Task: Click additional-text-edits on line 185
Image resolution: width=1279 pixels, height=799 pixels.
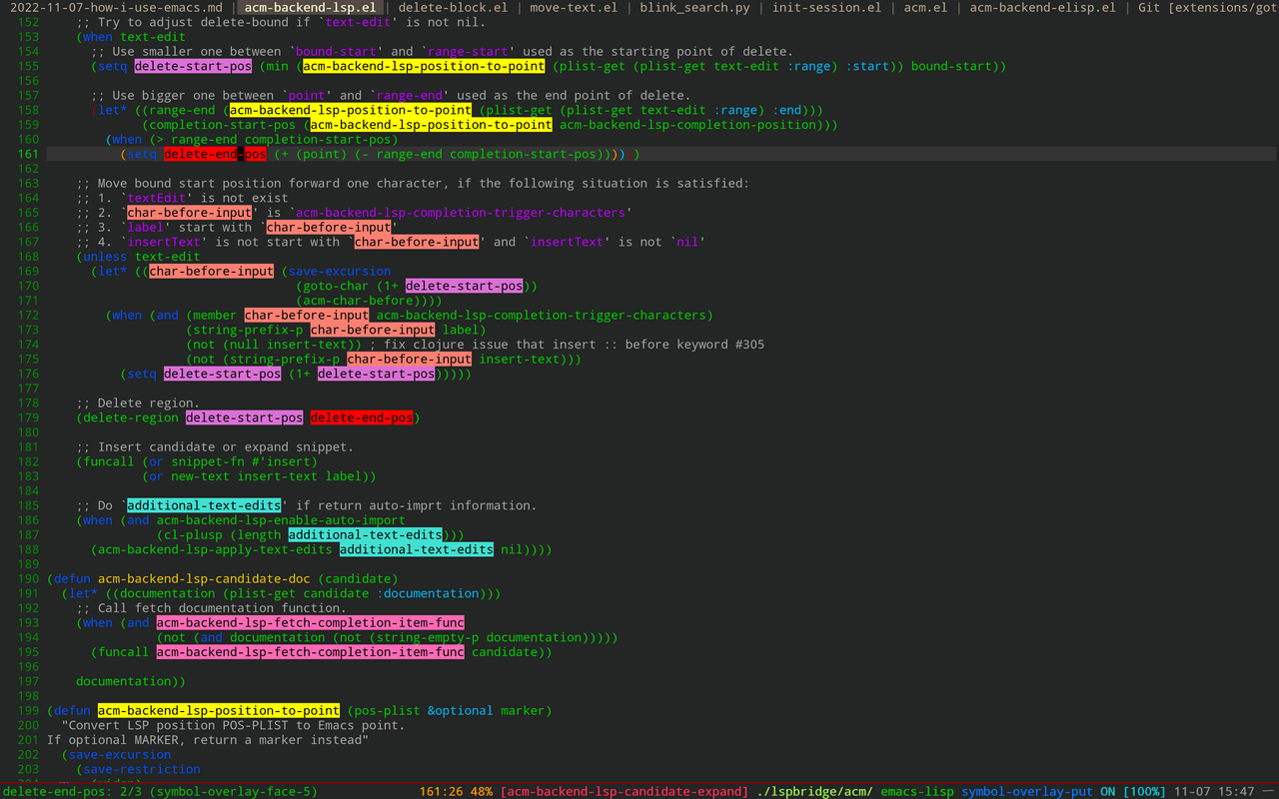Action: tap(205, 505)
